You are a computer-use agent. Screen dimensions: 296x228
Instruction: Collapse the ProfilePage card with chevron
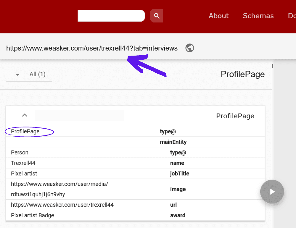(x=25, y=115)
